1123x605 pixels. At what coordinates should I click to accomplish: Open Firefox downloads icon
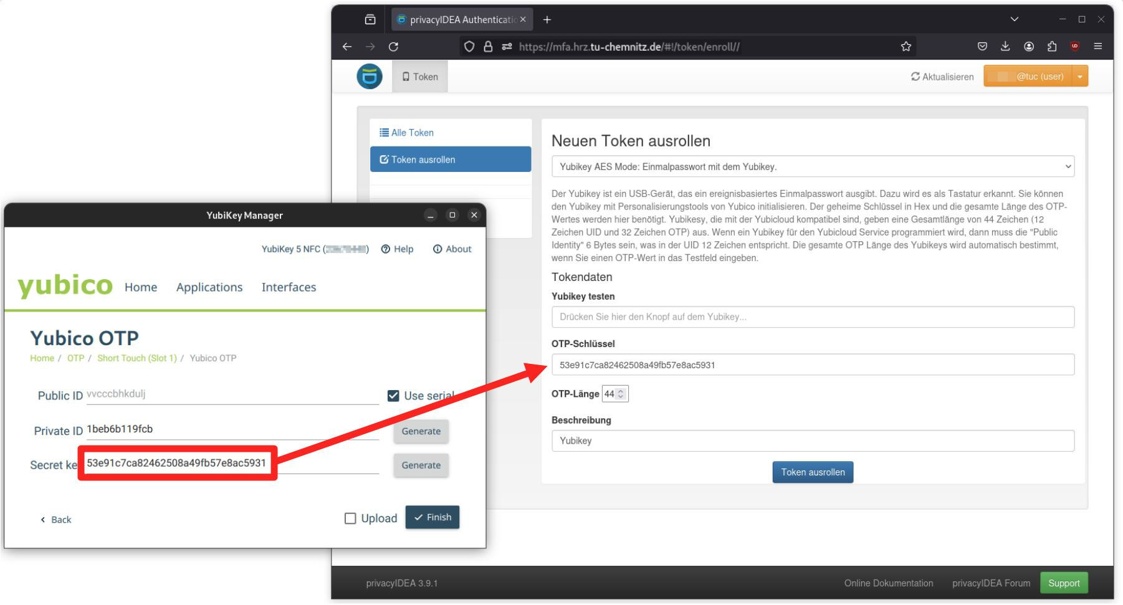[1005, 45]
